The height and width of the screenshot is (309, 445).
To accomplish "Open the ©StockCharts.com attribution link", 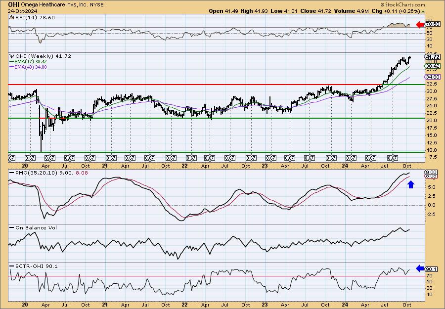I will [x=402, y=4].
